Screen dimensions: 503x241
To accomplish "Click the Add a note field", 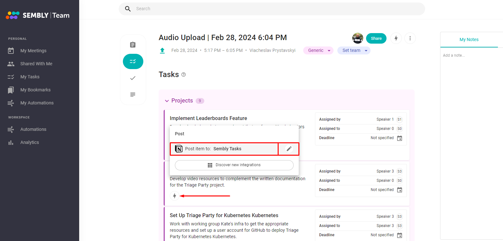I will 454,55.
